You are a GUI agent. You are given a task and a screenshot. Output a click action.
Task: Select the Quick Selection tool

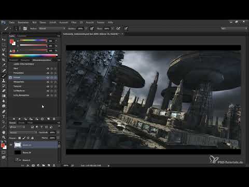4,55
